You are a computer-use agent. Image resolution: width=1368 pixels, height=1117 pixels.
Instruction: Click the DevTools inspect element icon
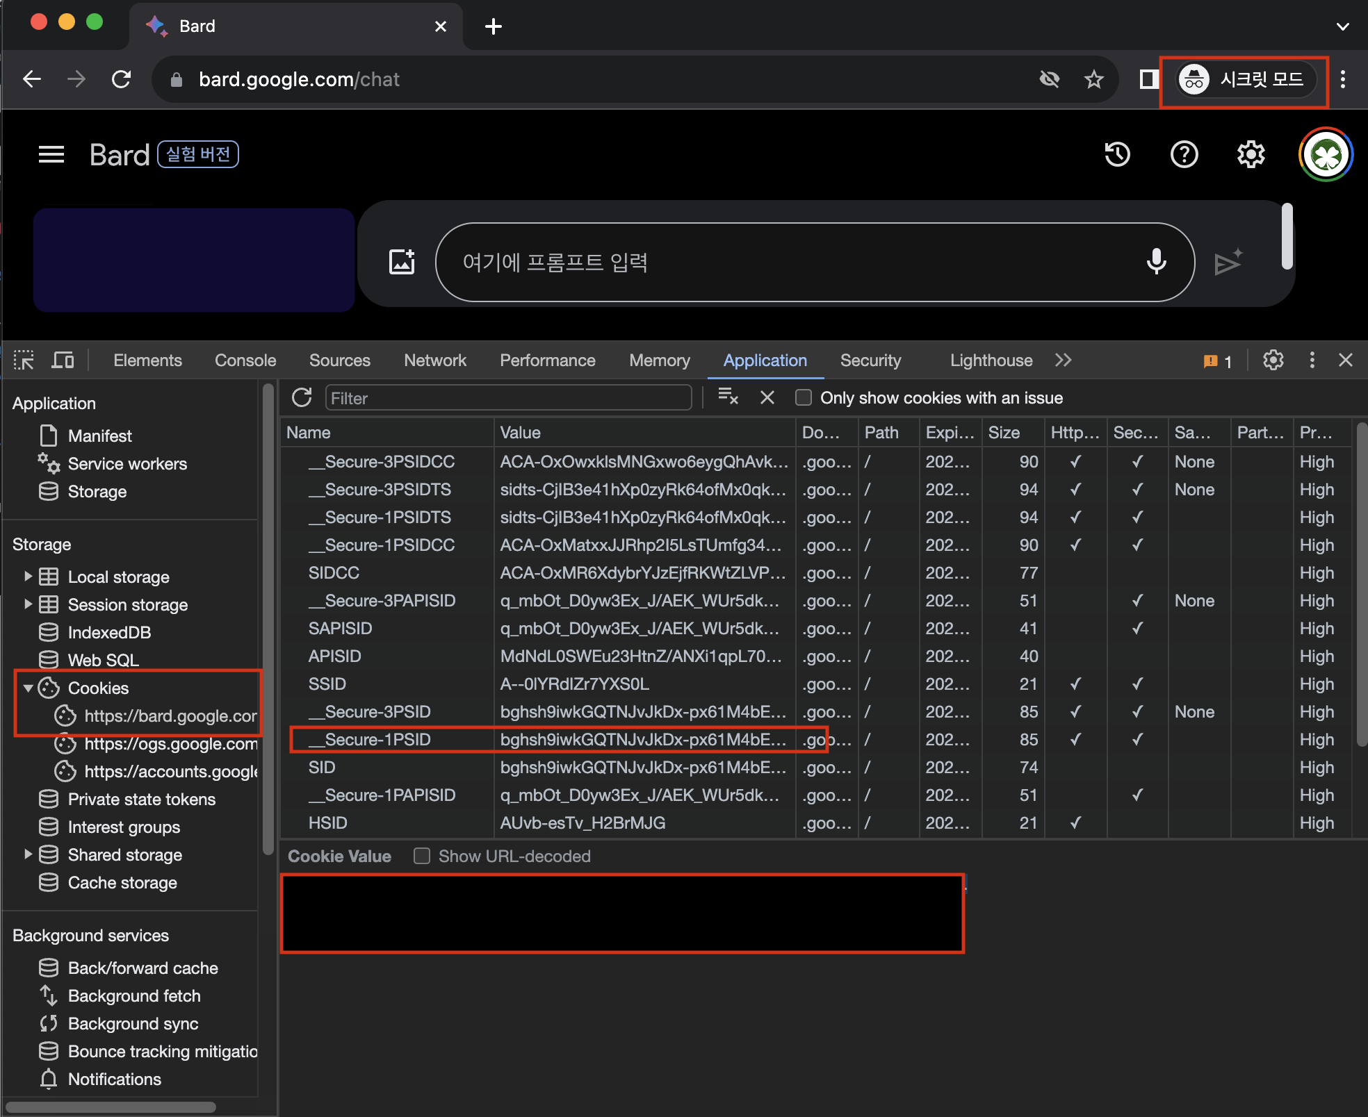[24, 361]
